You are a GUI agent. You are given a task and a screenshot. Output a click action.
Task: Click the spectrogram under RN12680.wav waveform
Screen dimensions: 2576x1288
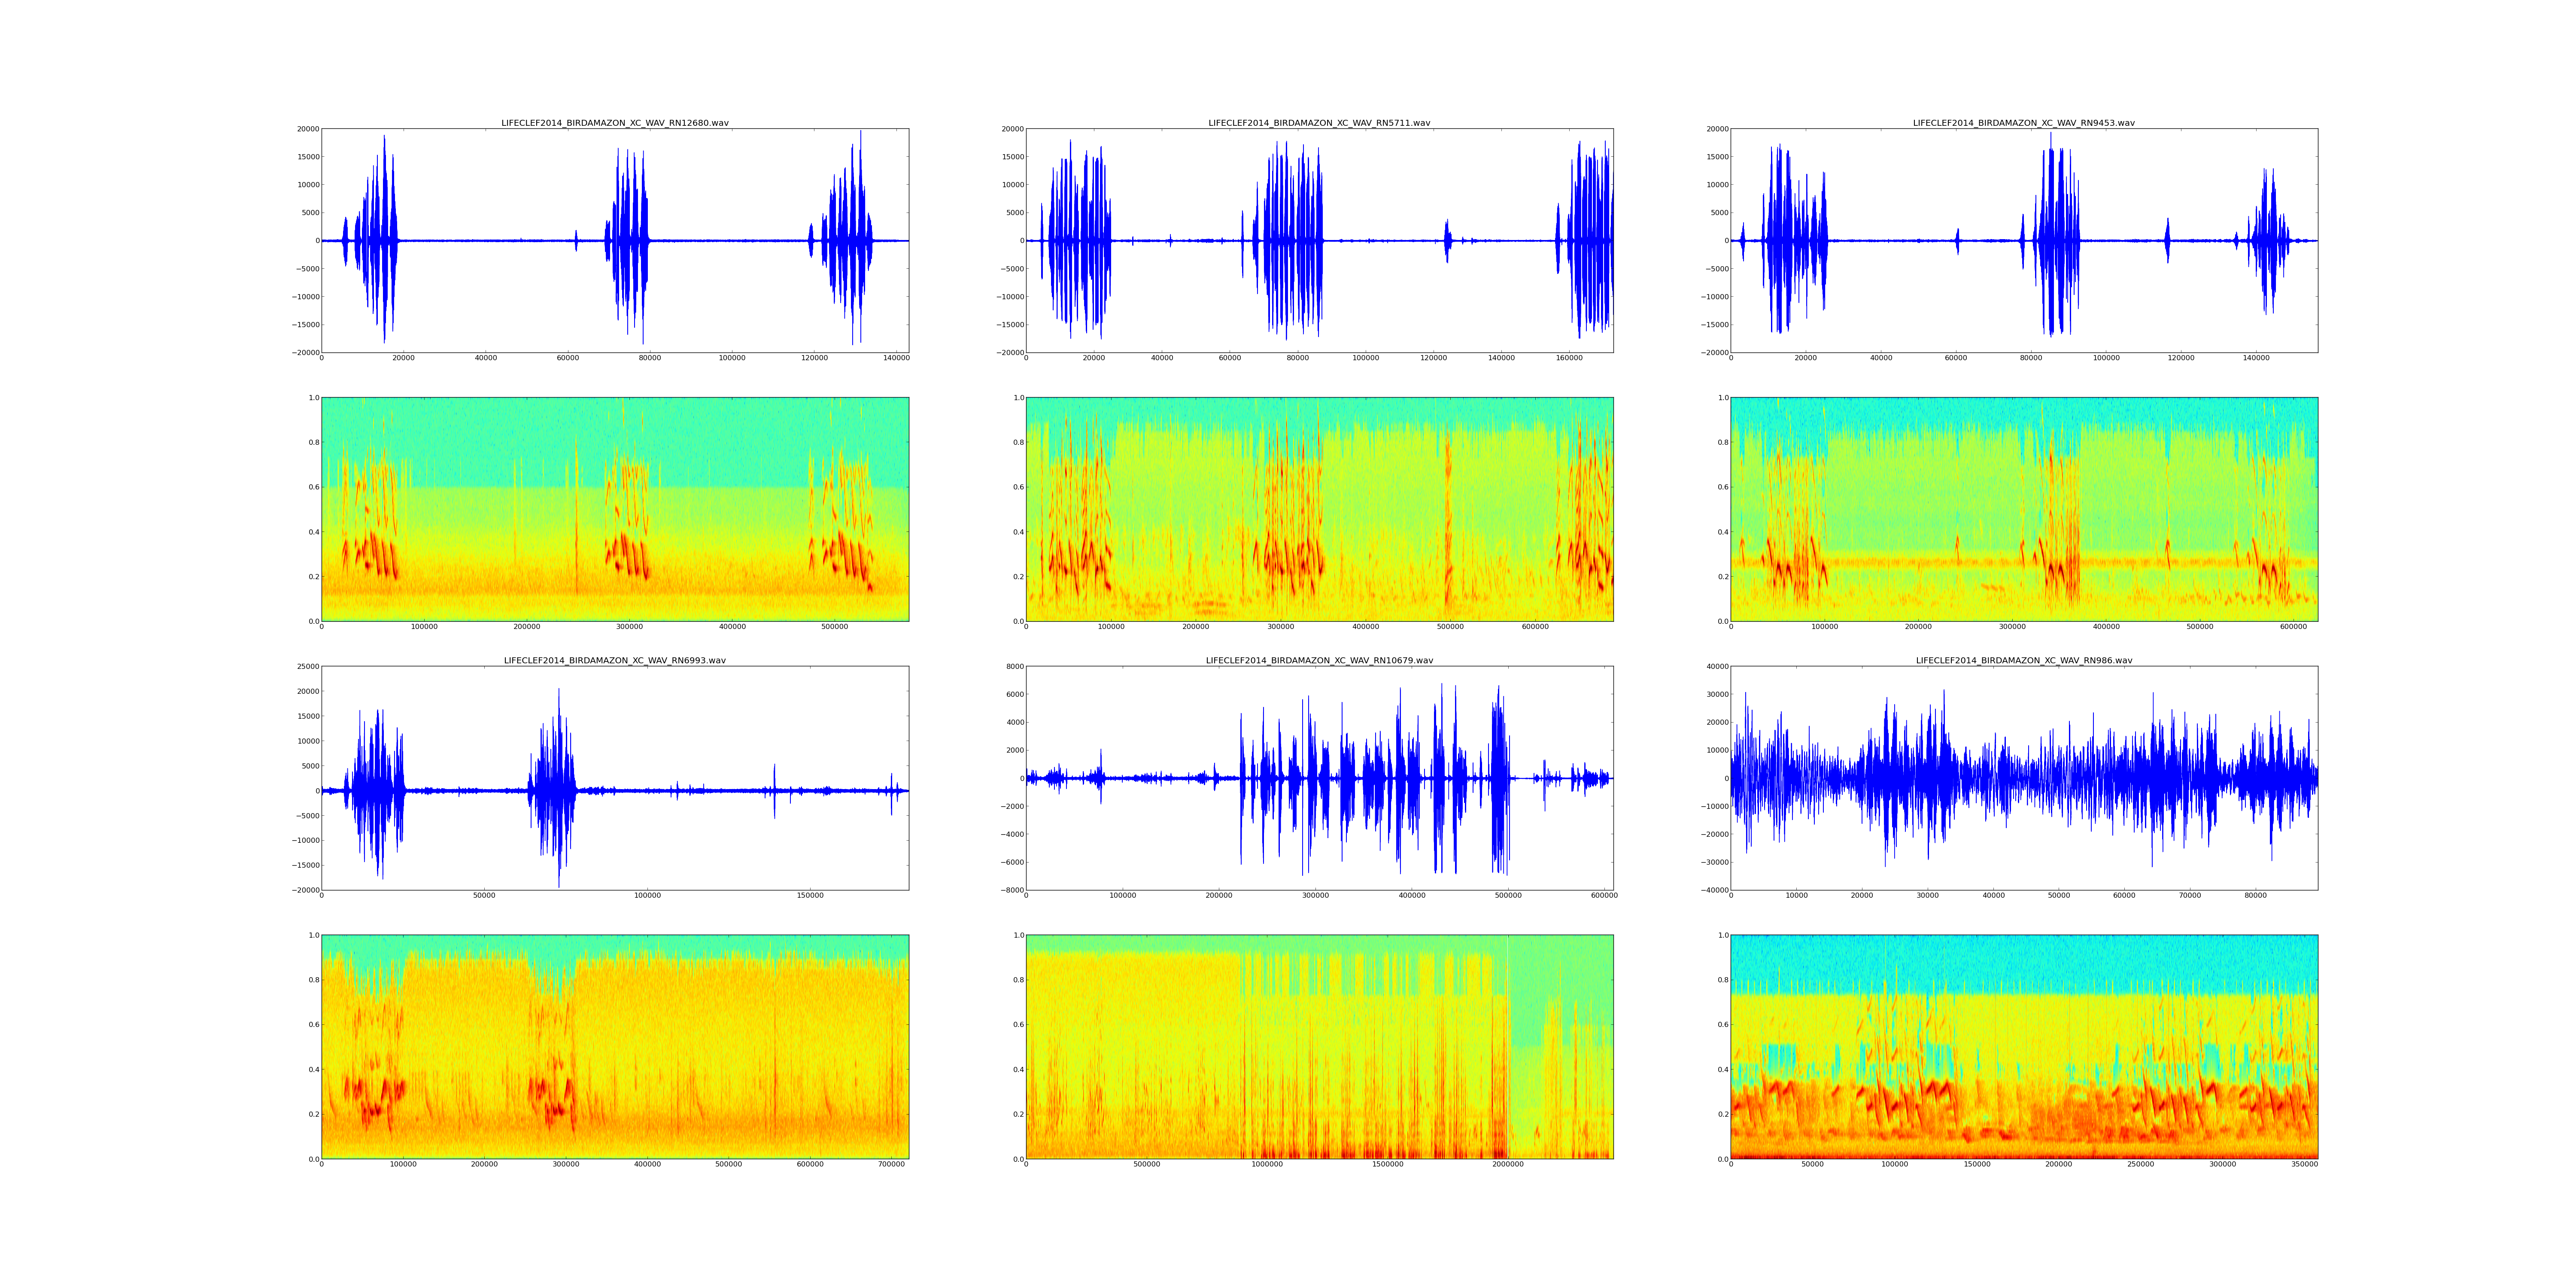click(615, 509)
